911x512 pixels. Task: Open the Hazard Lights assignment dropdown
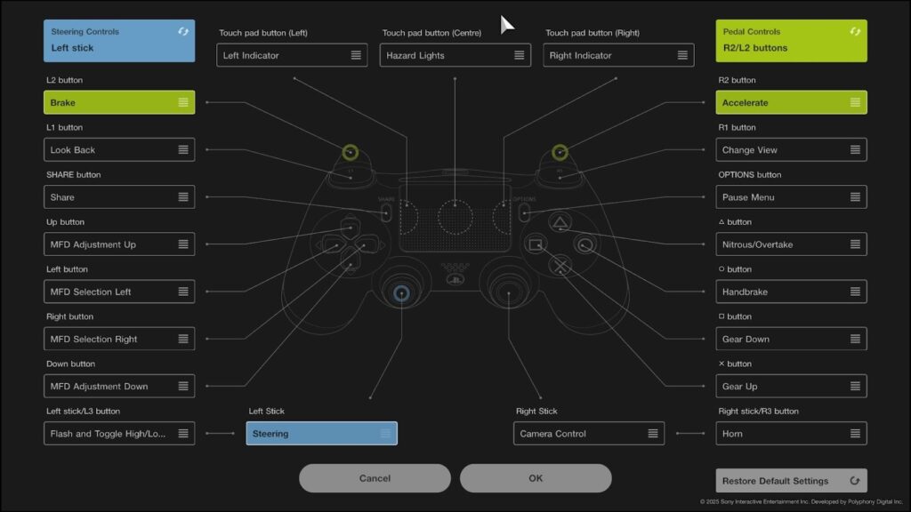[455, 55]
